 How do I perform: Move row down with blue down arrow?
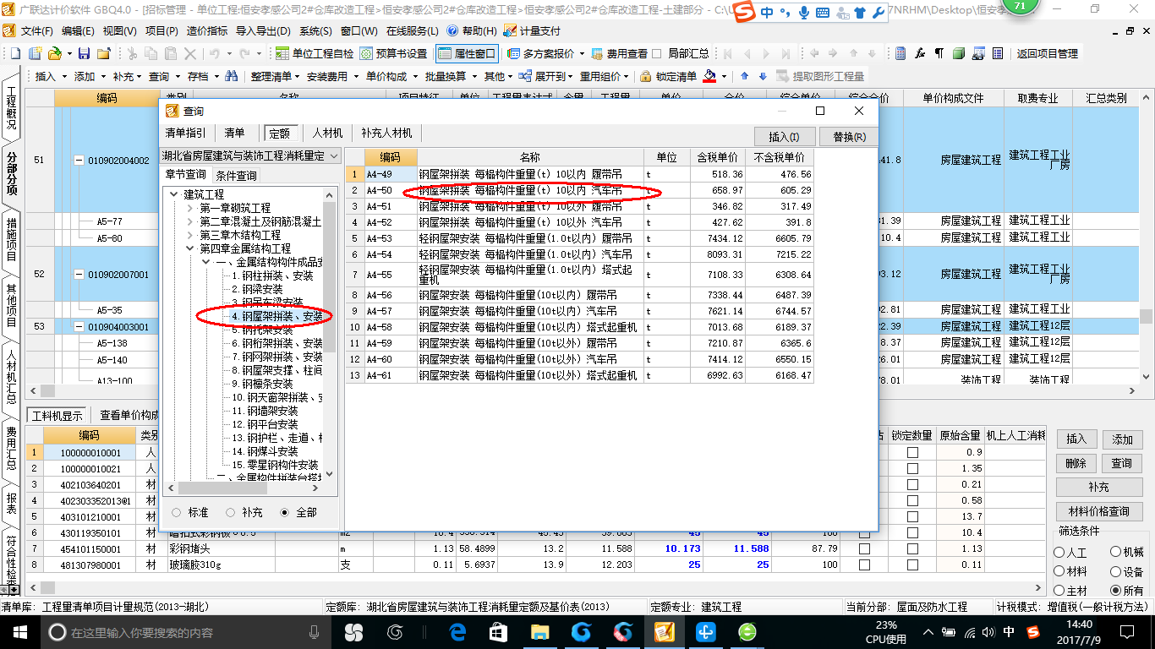tap(763, 76)
